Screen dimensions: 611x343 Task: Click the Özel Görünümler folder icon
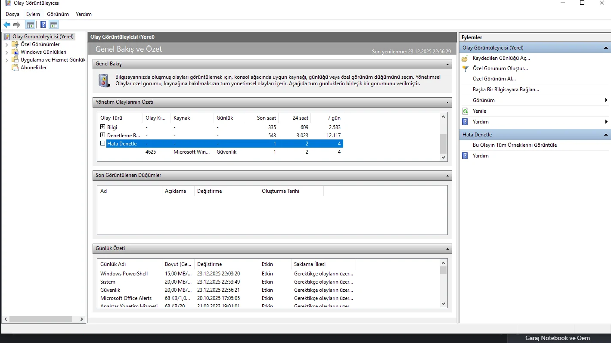(x=15, y=44)
